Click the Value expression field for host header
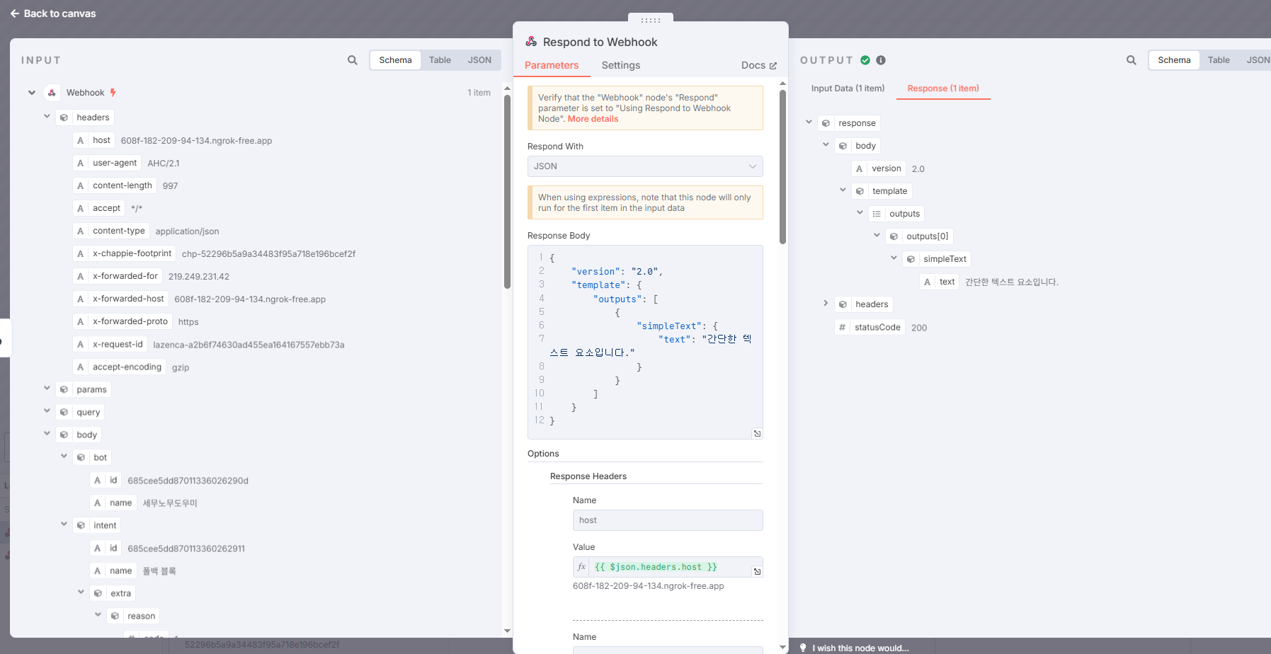 click(668, 567)
